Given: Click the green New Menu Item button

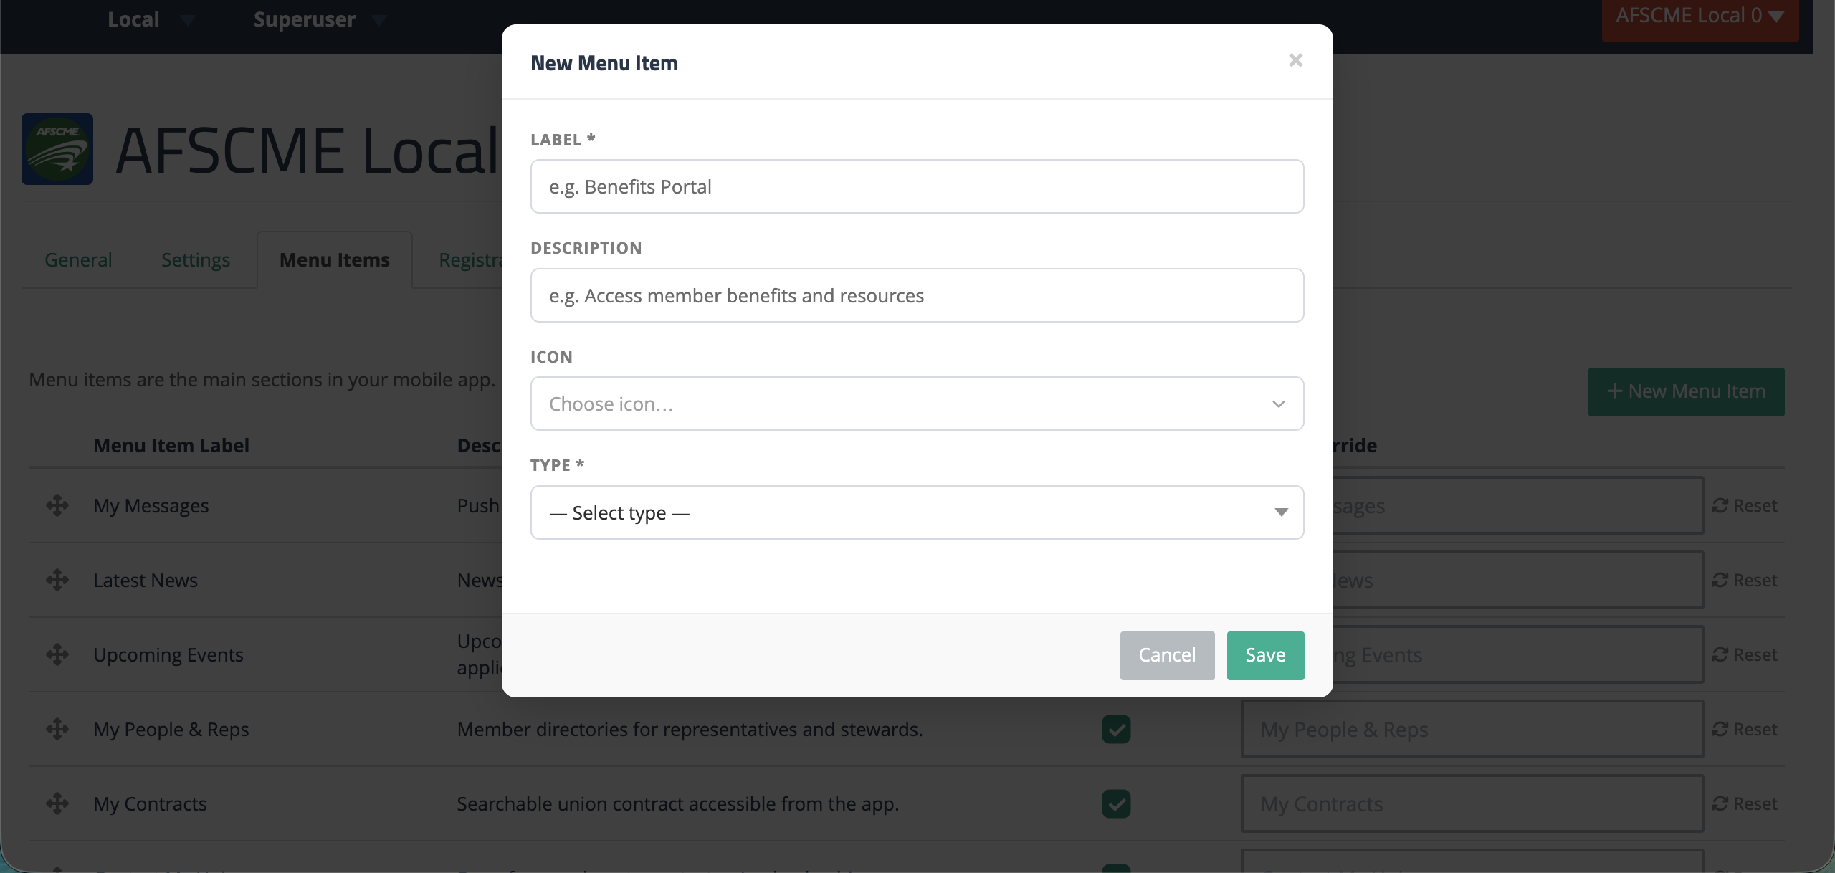Looking at the screenshot, I should [x=1686, y=391].
